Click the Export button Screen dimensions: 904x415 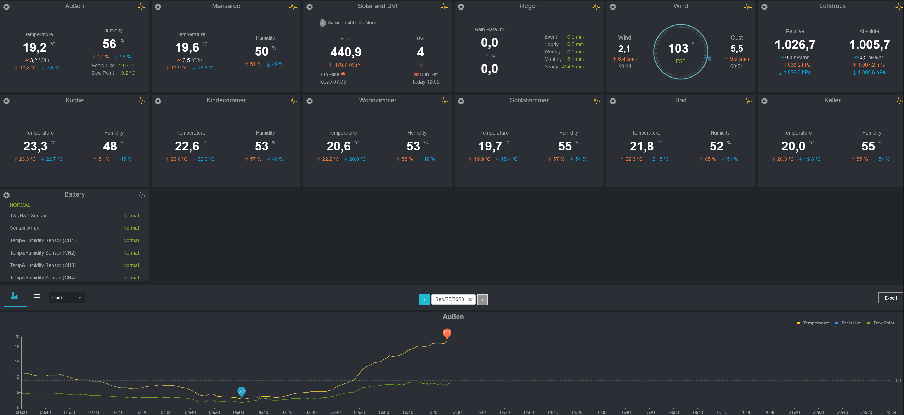point(890,298)
